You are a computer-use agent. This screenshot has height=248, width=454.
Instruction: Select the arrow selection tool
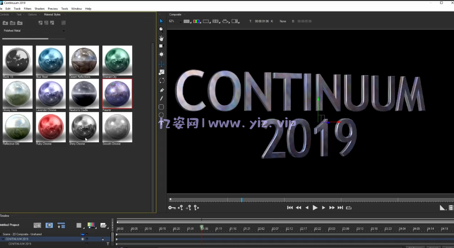[x=161, y=21]
